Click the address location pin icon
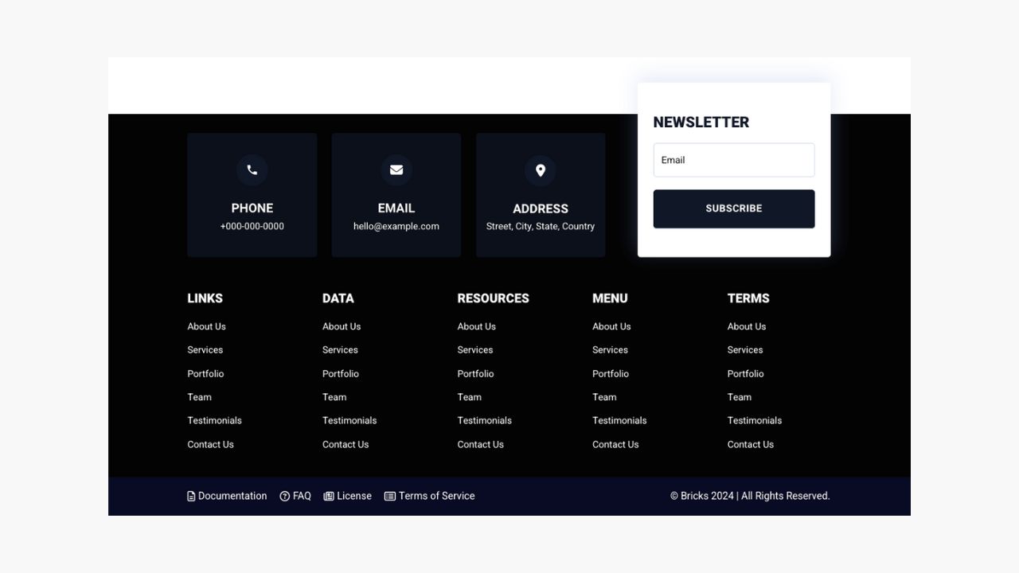The width and height of the screenshot is (1019, 573). (x=541, y=170)
